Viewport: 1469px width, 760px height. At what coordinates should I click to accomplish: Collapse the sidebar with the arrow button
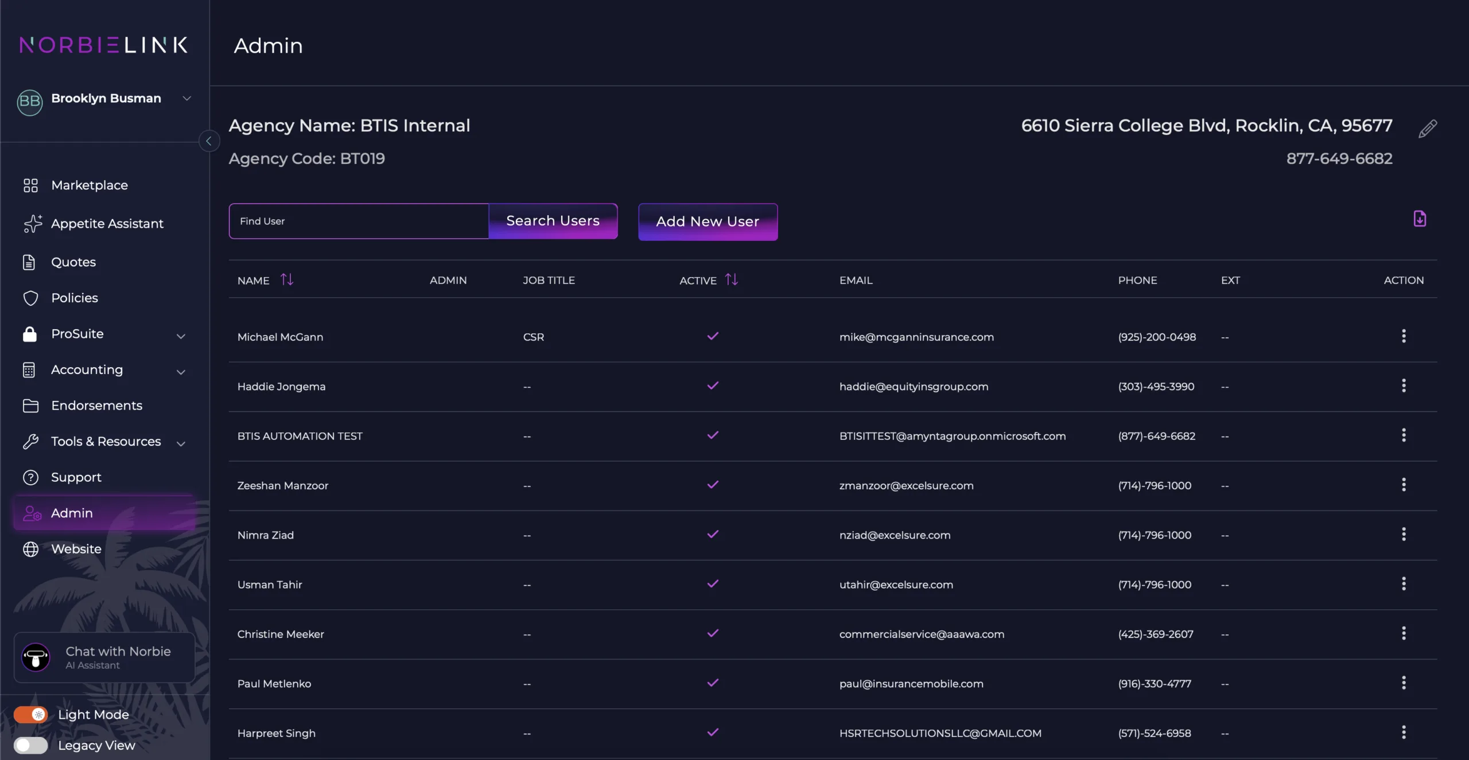[x=209, y=141]
